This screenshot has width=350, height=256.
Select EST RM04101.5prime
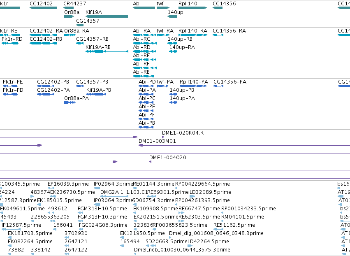click(x=223, y=221)
